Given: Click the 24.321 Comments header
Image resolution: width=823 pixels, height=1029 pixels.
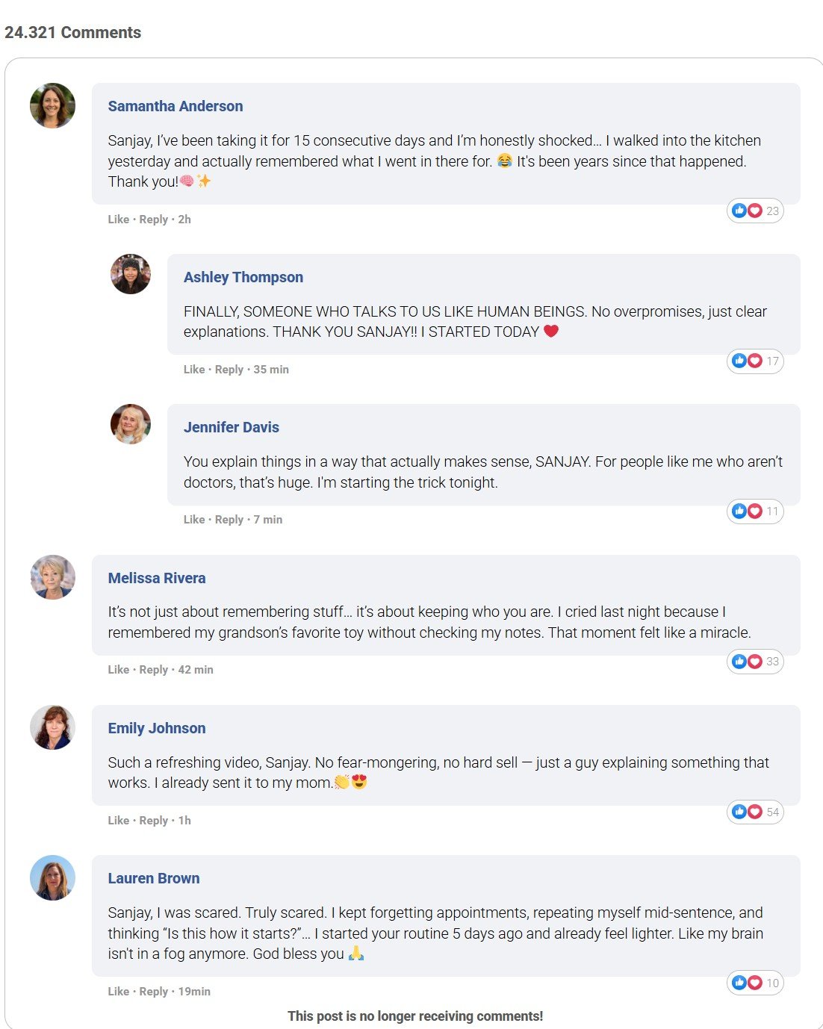Looking at the screenshot, I should 73,32.
